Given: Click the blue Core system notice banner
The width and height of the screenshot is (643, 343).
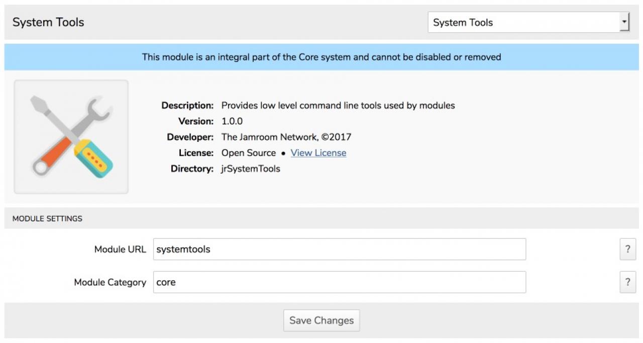Looking at the screenshot, I should tap(321, 57).
